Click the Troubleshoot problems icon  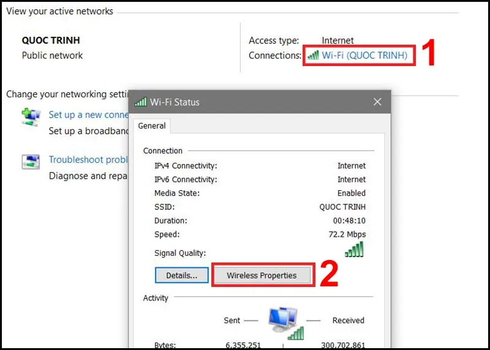(x=30, y=161)
